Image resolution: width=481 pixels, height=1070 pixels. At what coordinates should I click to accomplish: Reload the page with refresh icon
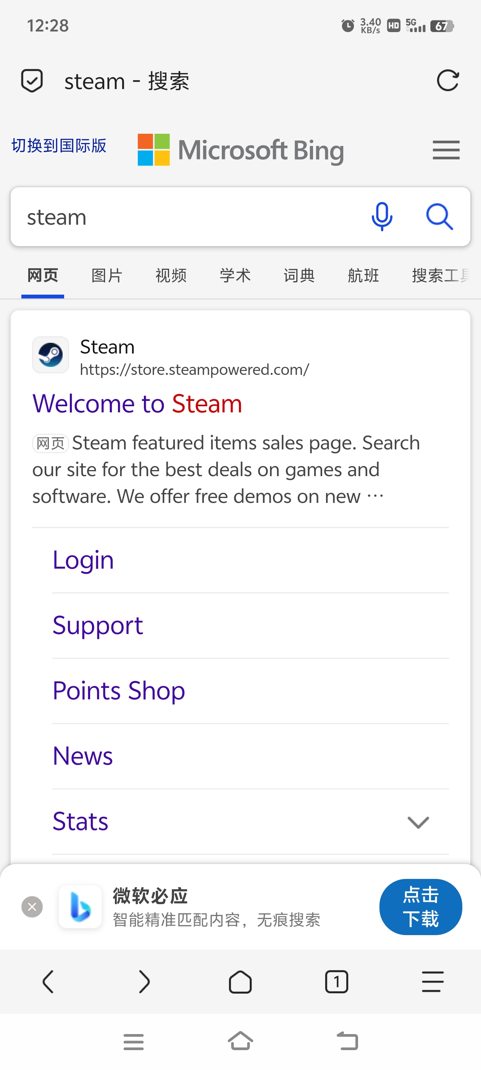(x=448, y=80)
